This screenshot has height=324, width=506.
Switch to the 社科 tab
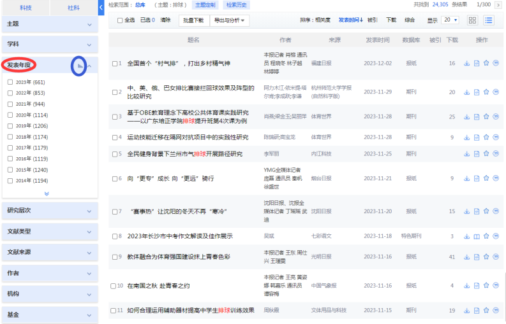(x=73, y=8)
